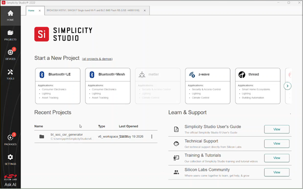This screenshot has width=303, height=189.
Task: Click the matter card icon
Action: click(142, 74)
